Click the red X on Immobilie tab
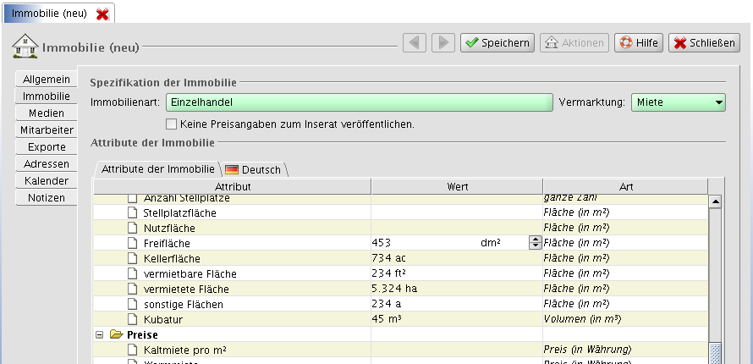Image resolution: width=753 pixels, height=364 pixels. 102,14
